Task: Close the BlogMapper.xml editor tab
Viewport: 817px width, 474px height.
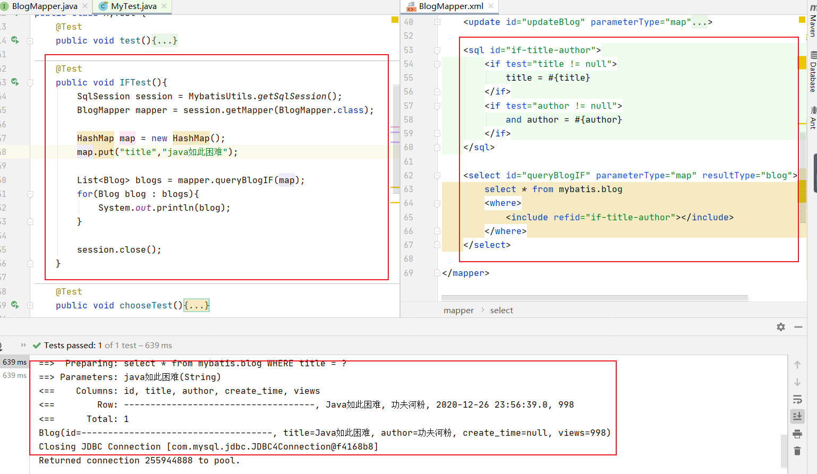Action: [x=491, y=6]
